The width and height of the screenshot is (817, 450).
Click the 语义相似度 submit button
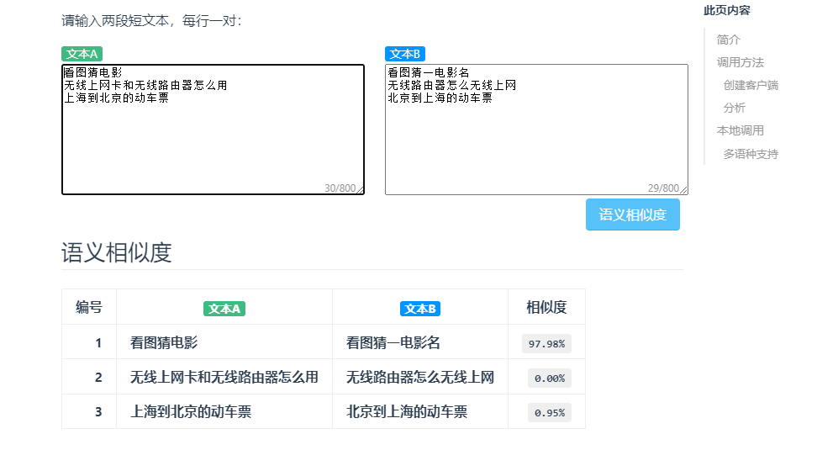633,214
